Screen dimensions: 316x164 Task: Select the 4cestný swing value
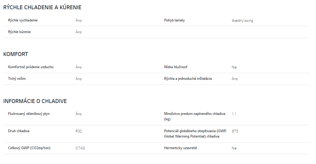click(242, 21)
